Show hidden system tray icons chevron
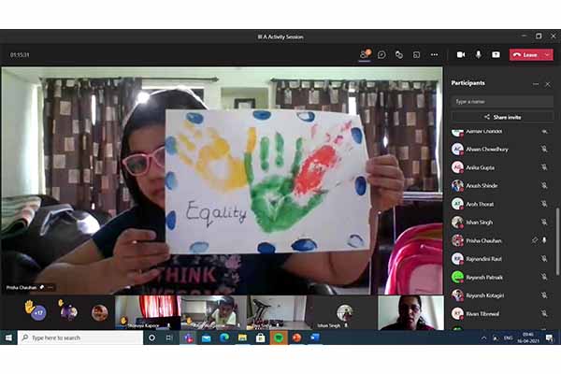 point(483,338)
